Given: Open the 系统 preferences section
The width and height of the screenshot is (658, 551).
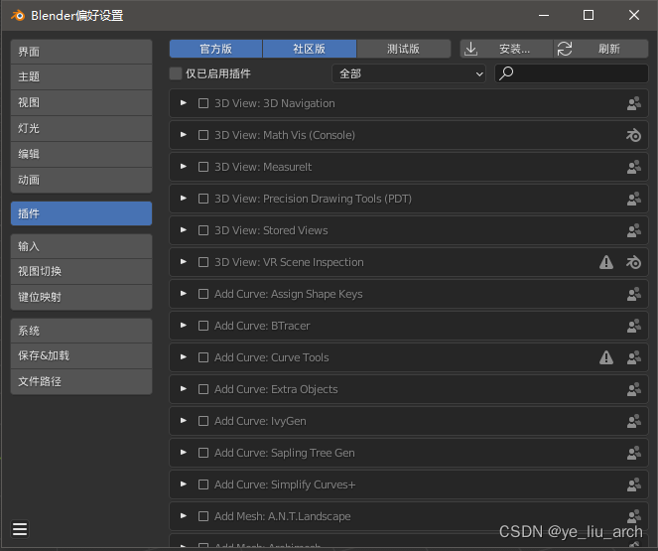Looking at the screenshot, I should [81, 331].
